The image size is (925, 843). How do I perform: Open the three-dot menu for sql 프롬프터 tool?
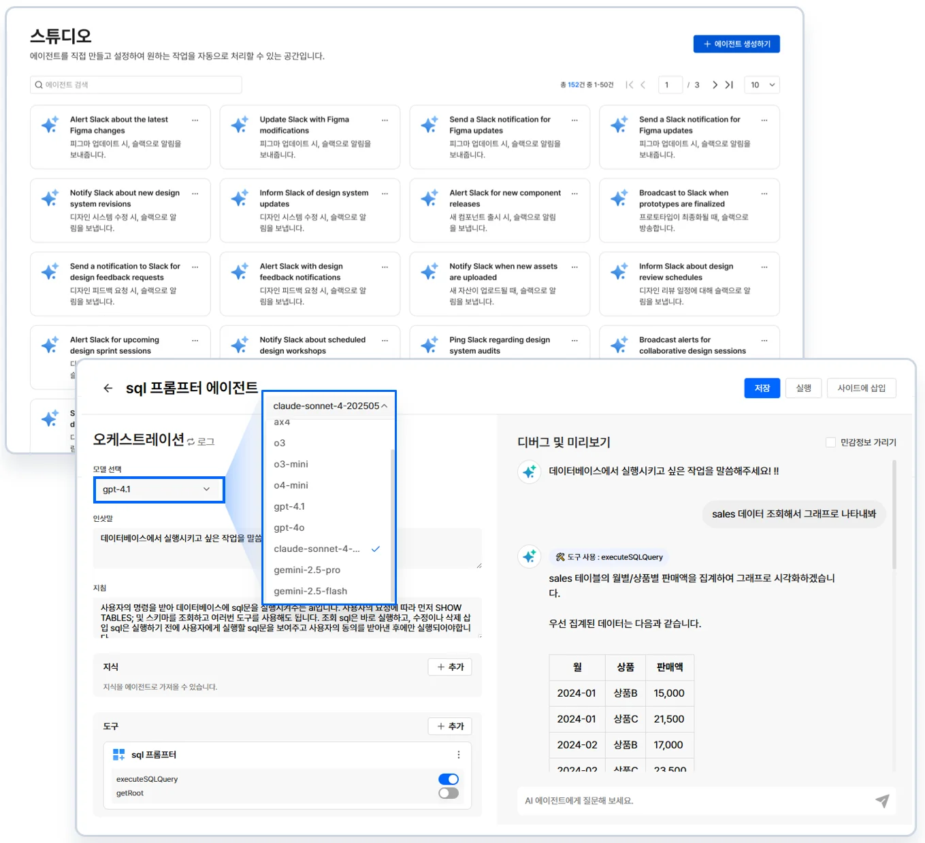click(458, 755)
